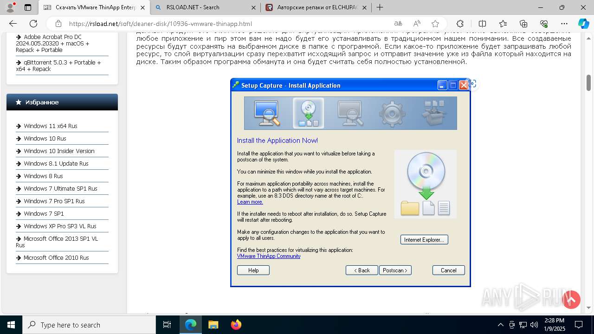Open the Favorites list icon
This screenshot has width=594, height=334.
503,24
